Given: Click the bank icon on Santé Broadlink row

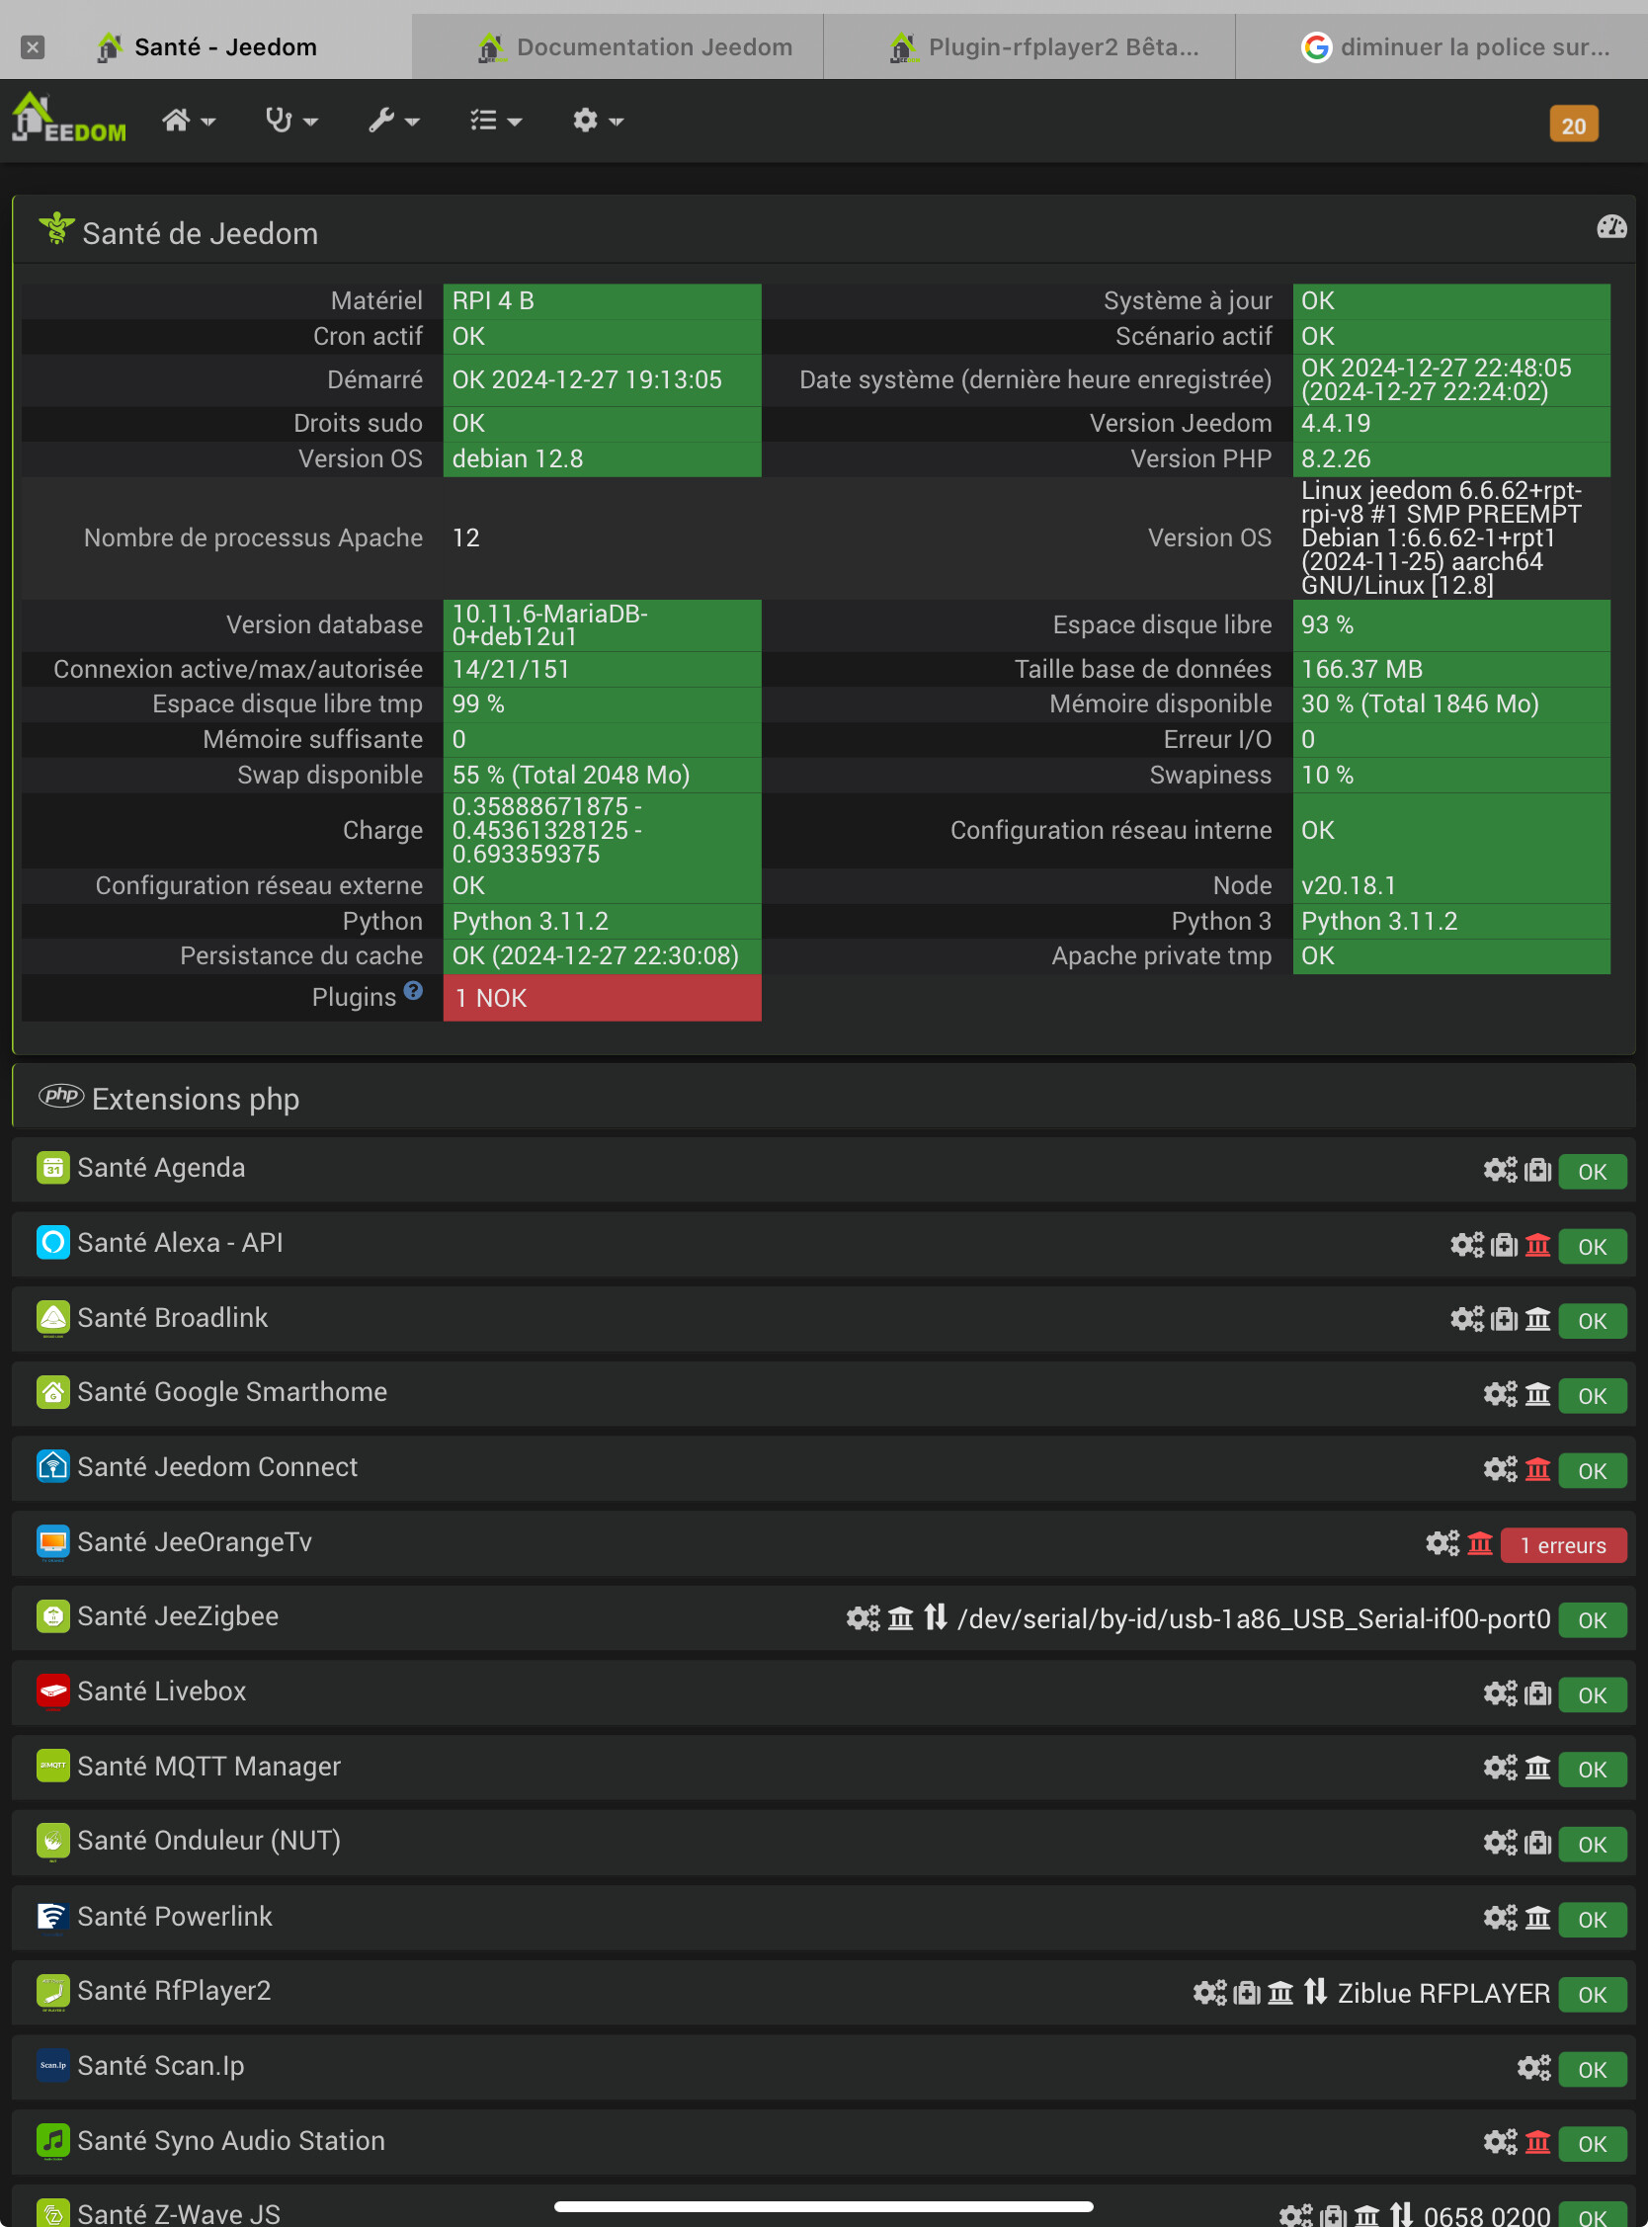Looking at the screenshot, I should click(x=1538, y=1319).
